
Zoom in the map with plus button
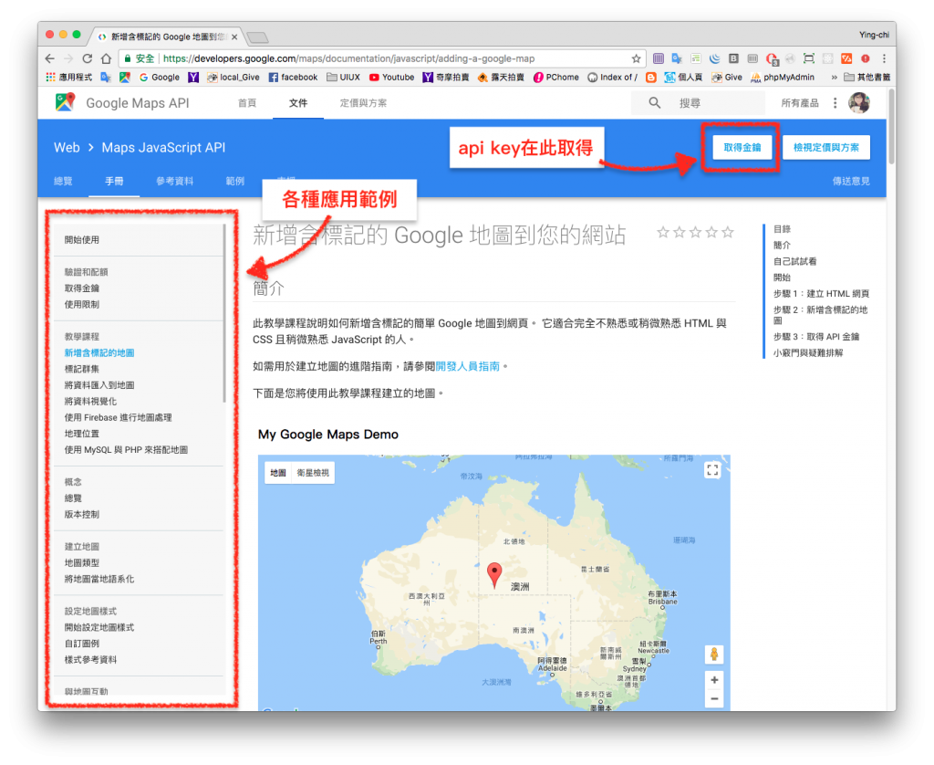(x=714, y=680)
